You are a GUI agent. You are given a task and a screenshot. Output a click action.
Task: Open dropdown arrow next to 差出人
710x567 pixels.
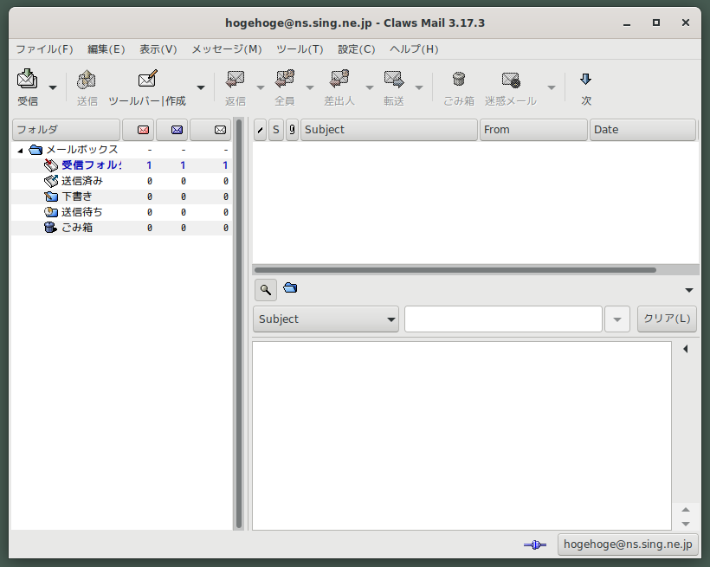point(370,87)
